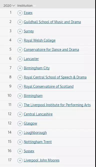Show details for Royal Conservatoire of Scotland
96x167 pixels.
tap(20, 87)
